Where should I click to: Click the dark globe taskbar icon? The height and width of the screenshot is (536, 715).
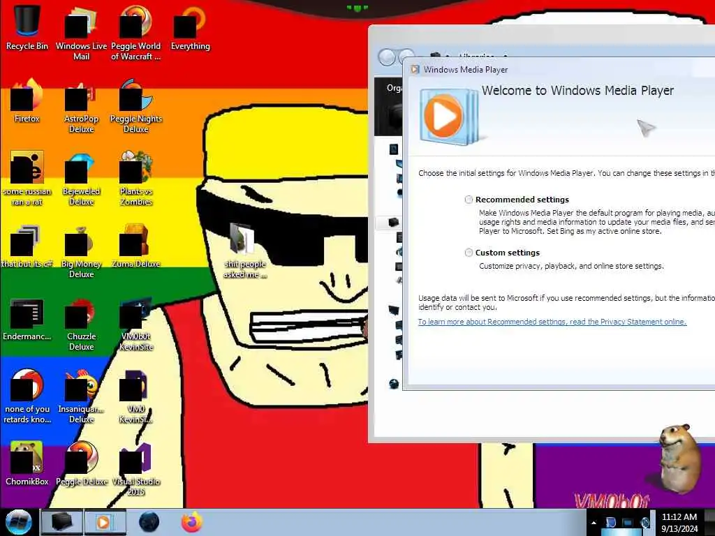pos(149,522)
